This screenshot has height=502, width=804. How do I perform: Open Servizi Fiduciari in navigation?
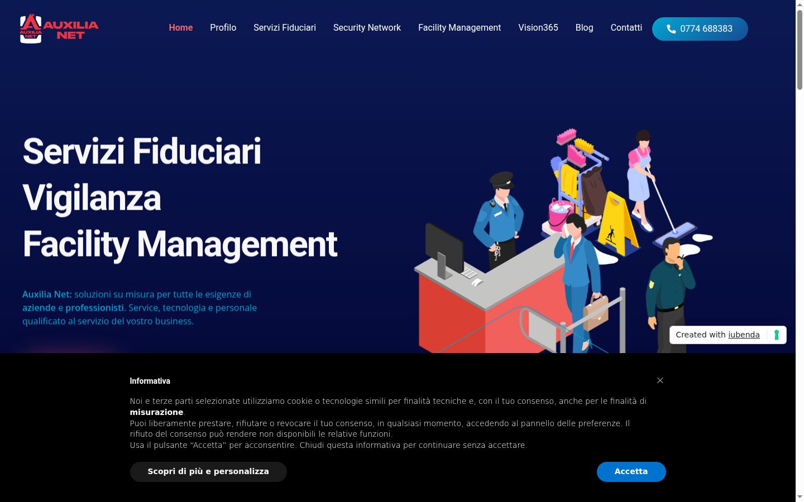coord(285,28)
